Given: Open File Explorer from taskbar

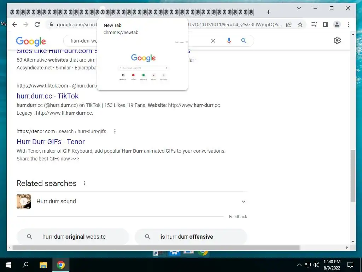Looking at the screenshot, I should 43,265.
